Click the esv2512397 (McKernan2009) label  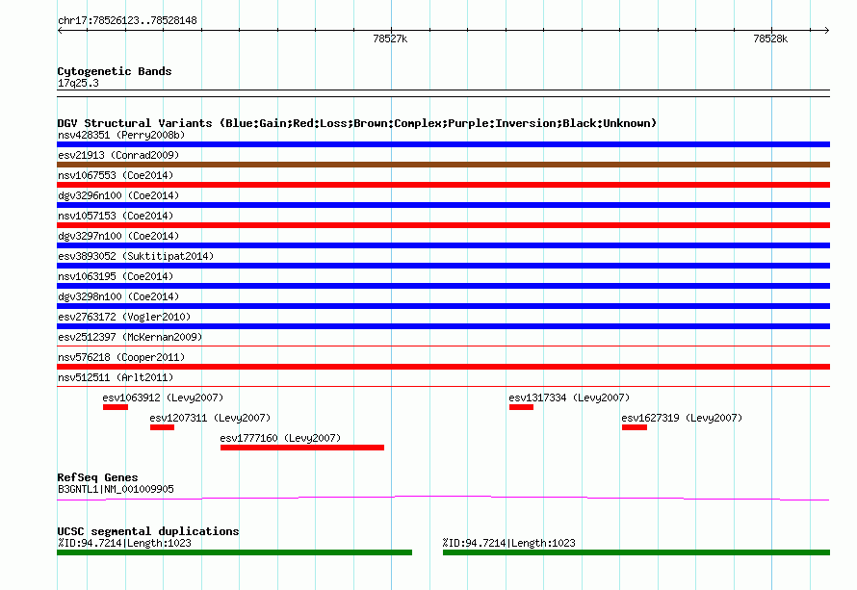(x=130, y=337)
